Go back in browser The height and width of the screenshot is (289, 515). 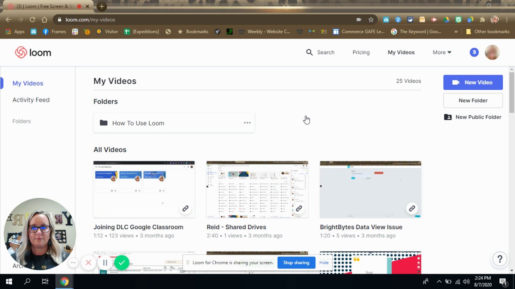[8, 19]
